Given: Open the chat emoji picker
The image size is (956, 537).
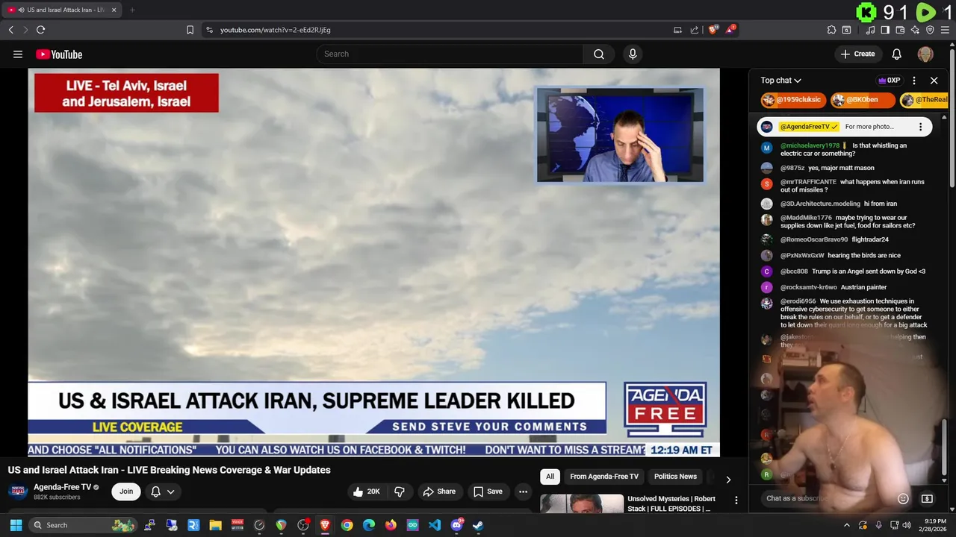Looking at the screenshot, I should point(903,498).
